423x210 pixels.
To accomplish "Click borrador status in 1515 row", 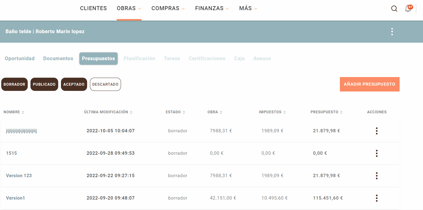I will click(x=178, y=153).
